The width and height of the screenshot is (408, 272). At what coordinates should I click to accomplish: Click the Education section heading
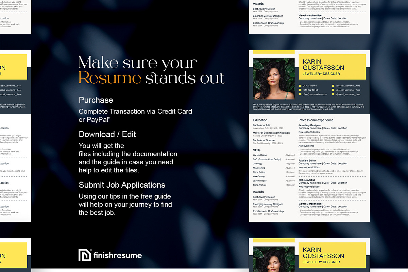260,120
